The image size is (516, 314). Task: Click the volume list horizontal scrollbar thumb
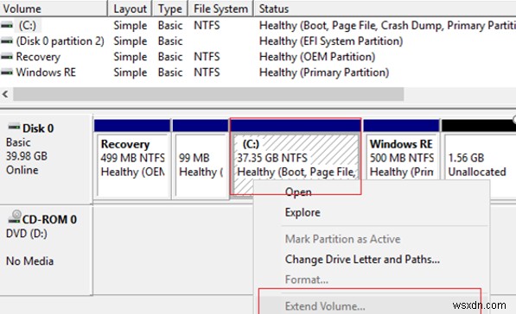tap(208, 95)
